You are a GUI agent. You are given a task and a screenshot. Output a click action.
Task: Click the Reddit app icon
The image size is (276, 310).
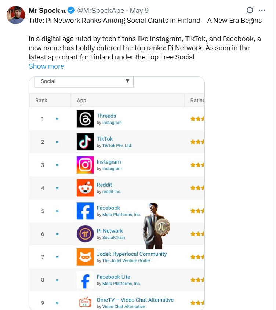(85, 188)
